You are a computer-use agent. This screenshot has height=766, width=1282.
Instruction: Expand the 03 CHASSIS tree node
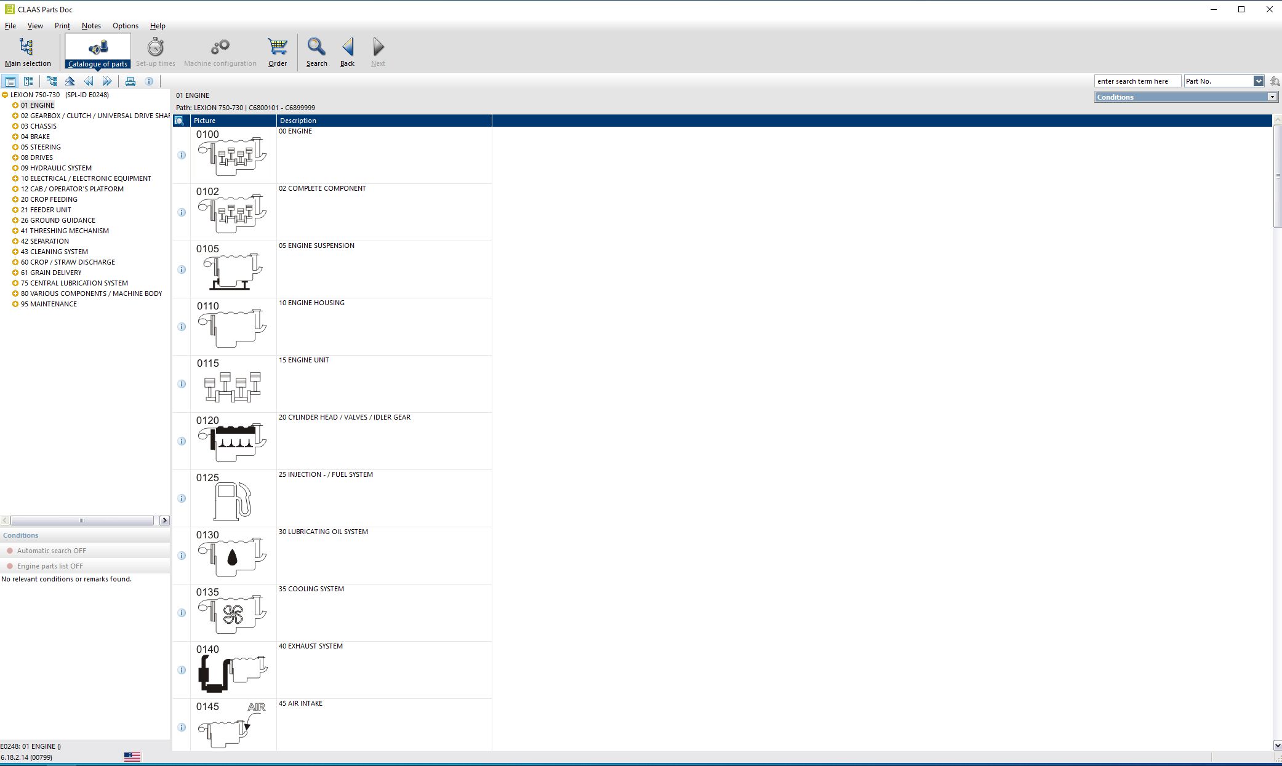tap(15, 126)
